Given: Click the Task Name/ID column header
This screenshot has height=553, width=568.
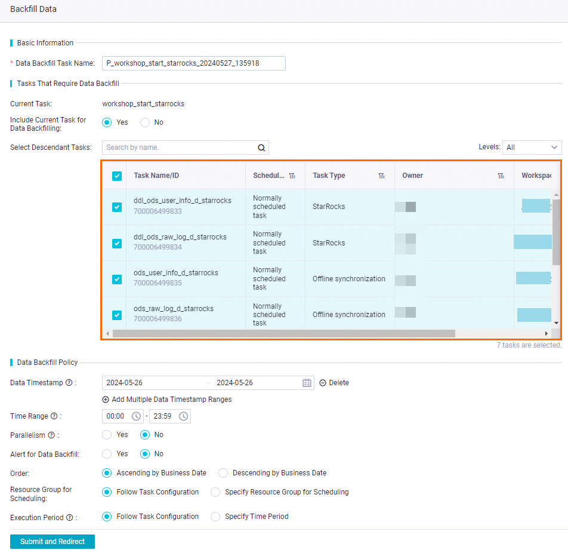Looking at the screenshot, I should pyautogui.click(x=156, y=176).
